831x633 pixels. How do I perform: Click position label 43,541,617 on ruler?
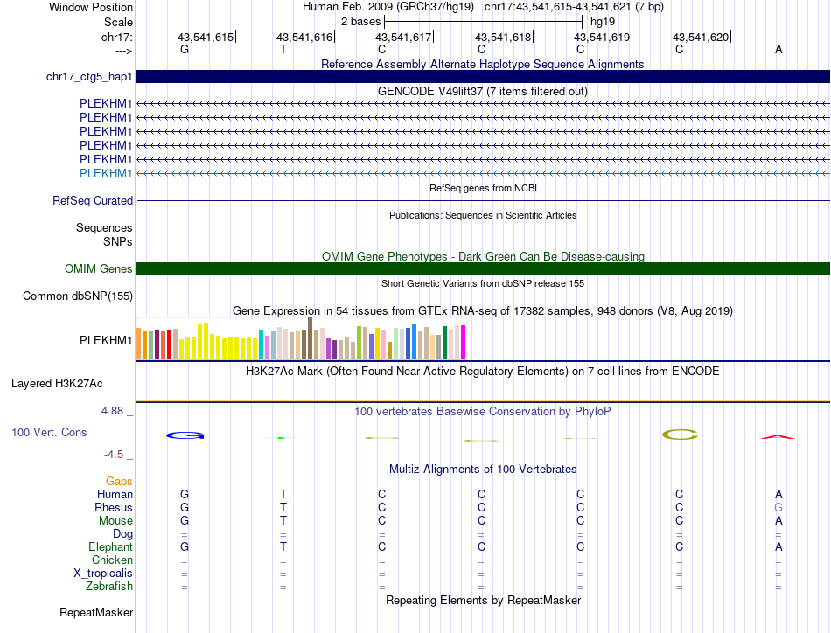(x=403, y=37)
